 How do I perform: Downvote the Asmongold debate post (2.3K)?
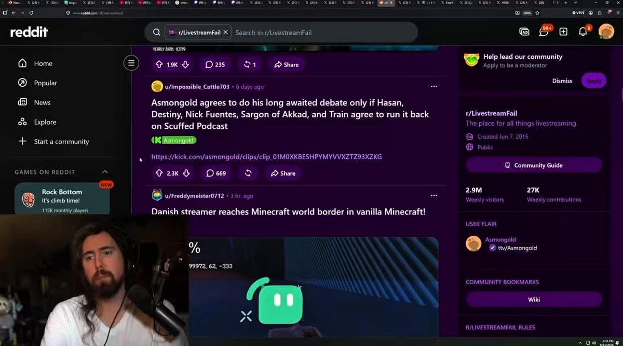(186, 173)
